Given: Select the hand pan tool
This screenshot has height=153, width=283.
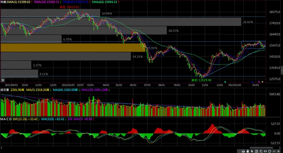Looking at the screenshot, I should click(248, 151).
